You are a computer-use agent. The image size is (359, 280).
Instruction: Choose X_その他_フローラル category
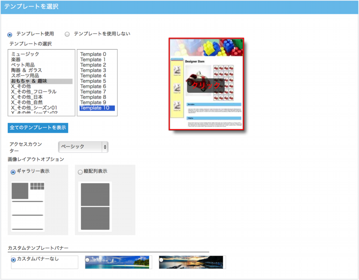pyautogui.click(x=34, y=92)
